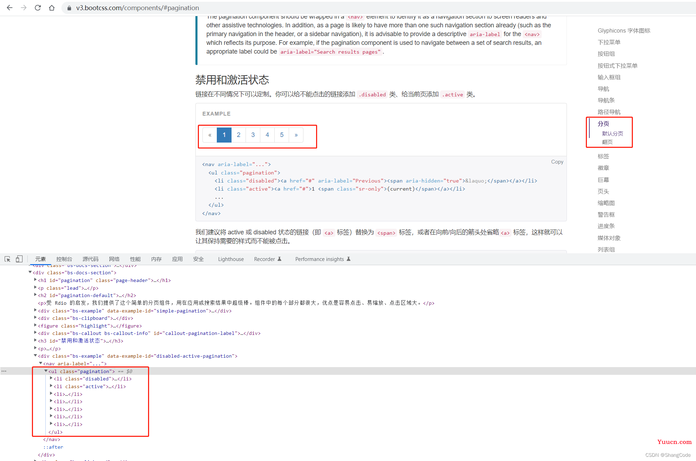
Task: Select page 1 in the pagination
Action: click(x=224, y=135)
